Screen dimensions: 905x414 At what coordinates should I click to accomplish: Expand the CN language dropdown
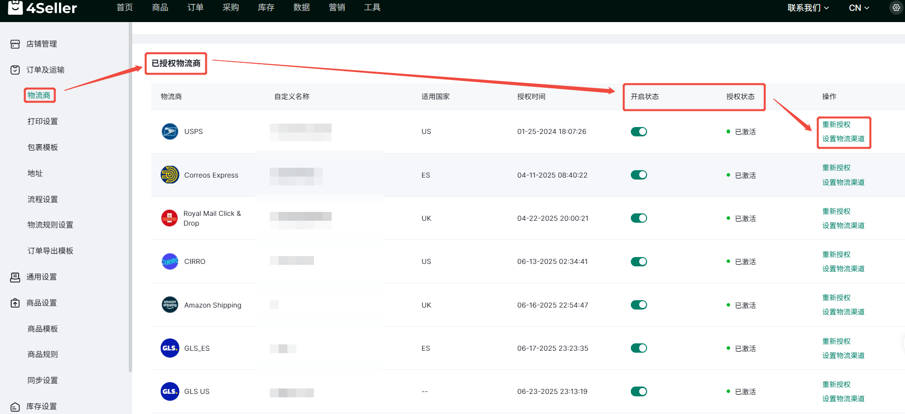click(859, 8)
